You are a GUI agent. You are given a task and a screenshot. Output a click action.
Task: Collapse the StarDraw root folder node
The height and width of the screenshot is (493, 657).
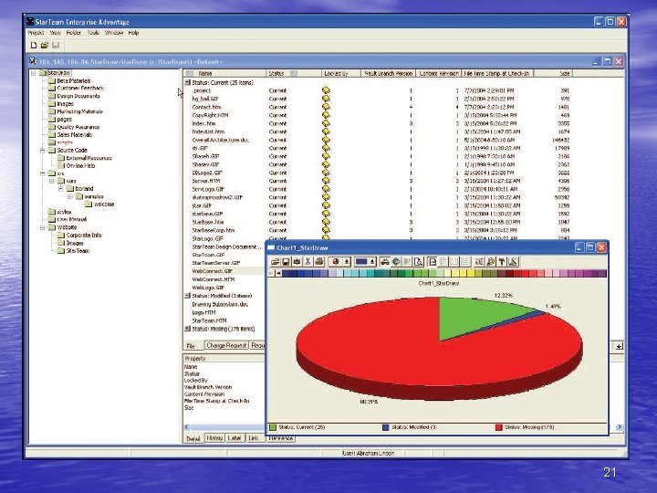(33, 73)
